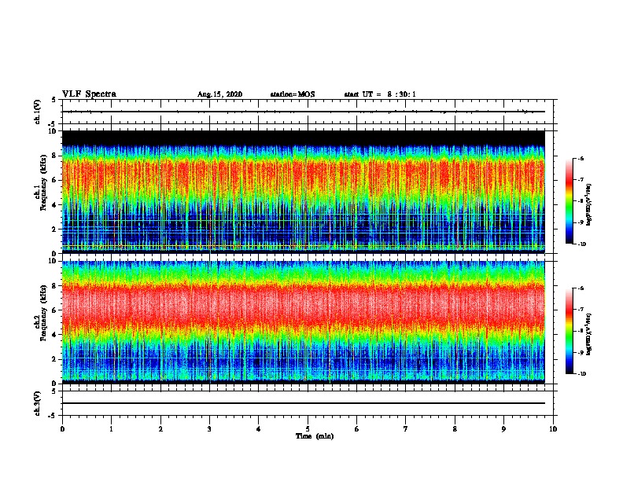
Task: Click the "5" tick on the time axis
Action: 308,429
